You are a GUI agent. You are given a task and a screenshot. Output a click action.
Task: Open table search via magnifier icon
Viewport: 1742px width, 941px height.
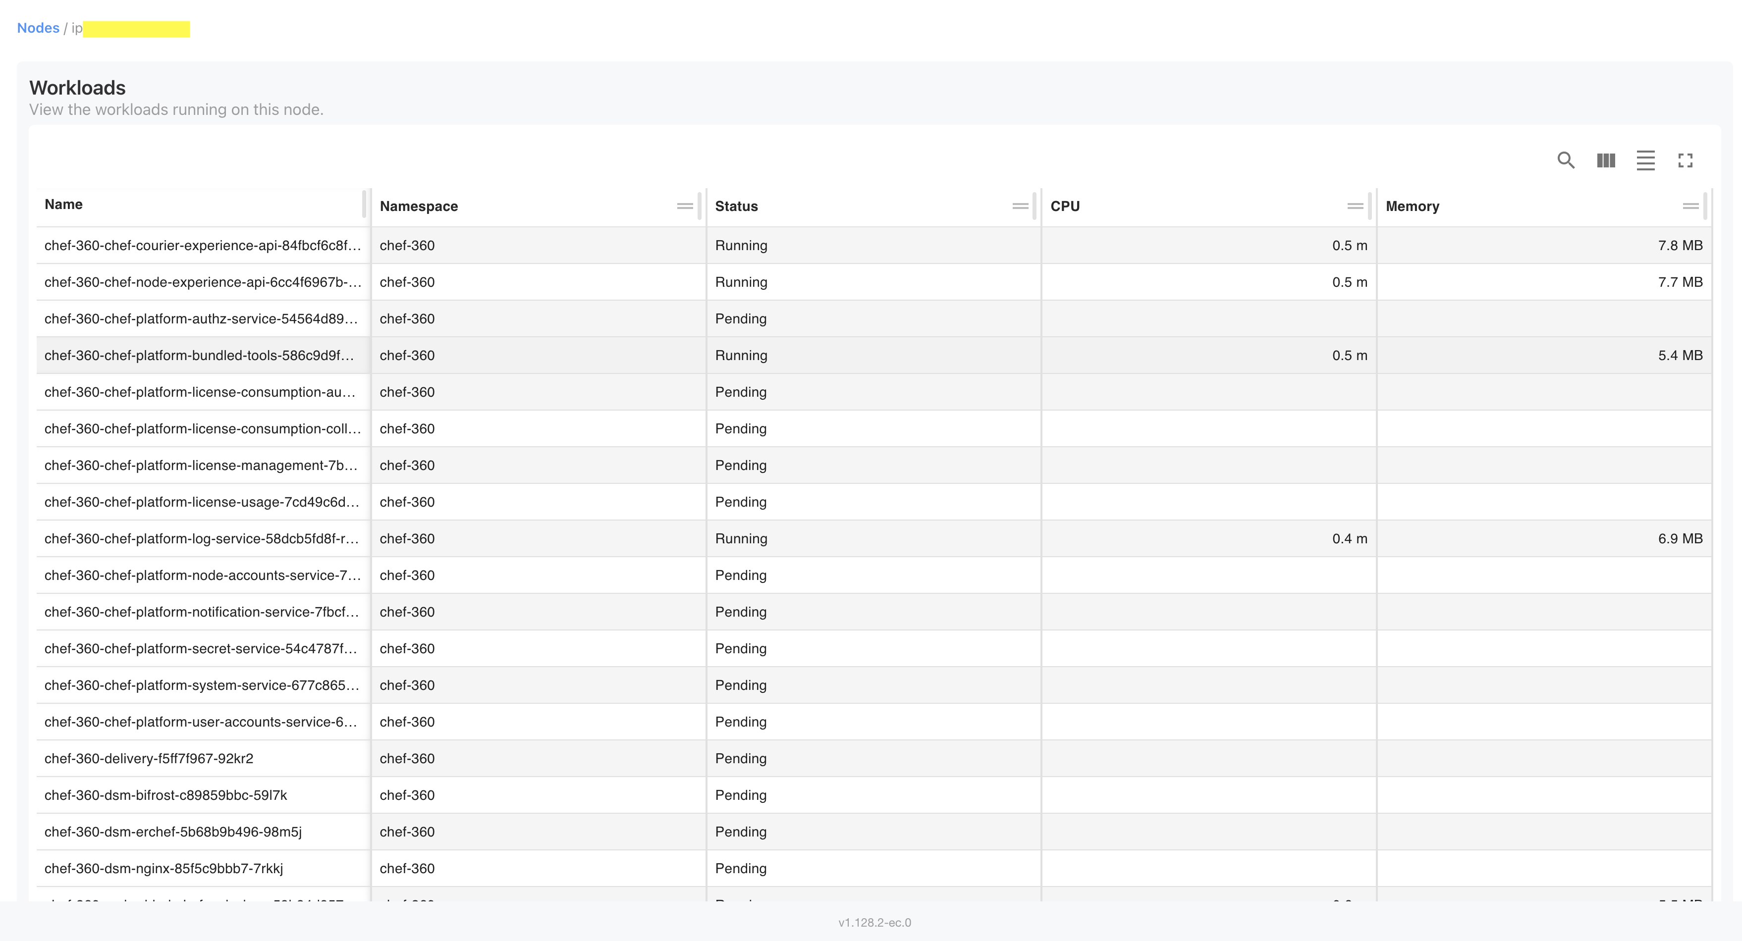point(1566,161)
